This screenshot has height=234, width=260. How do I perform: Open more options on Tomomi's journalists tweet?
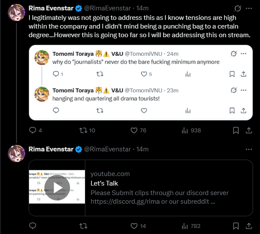click(x=244, y=54)
